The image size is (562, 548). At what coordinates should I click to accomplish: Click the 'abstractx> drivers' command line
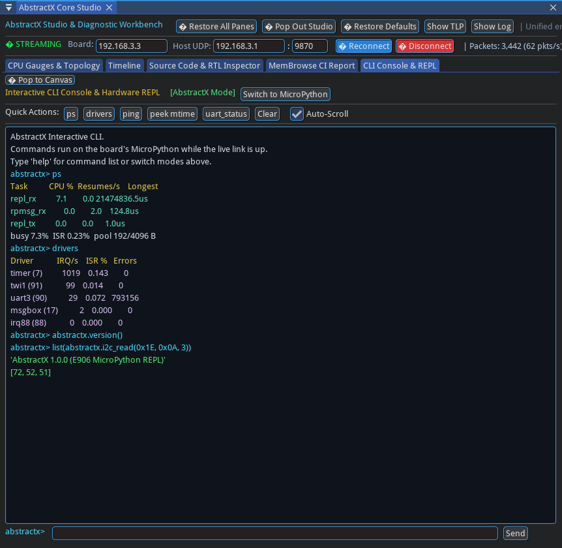44,248
